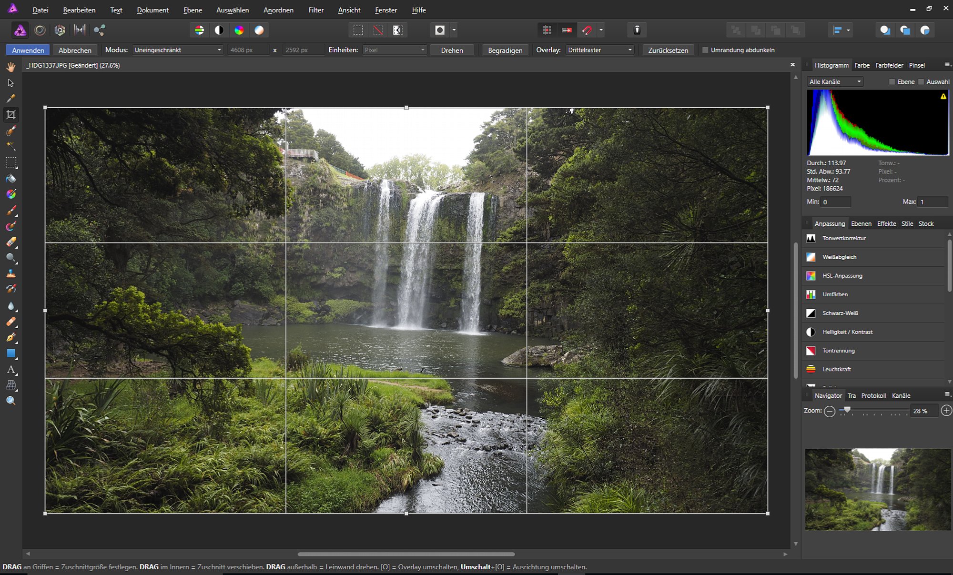Select the Crop tool in toolbar
The image size is (953, 575).
pos(11,115)
